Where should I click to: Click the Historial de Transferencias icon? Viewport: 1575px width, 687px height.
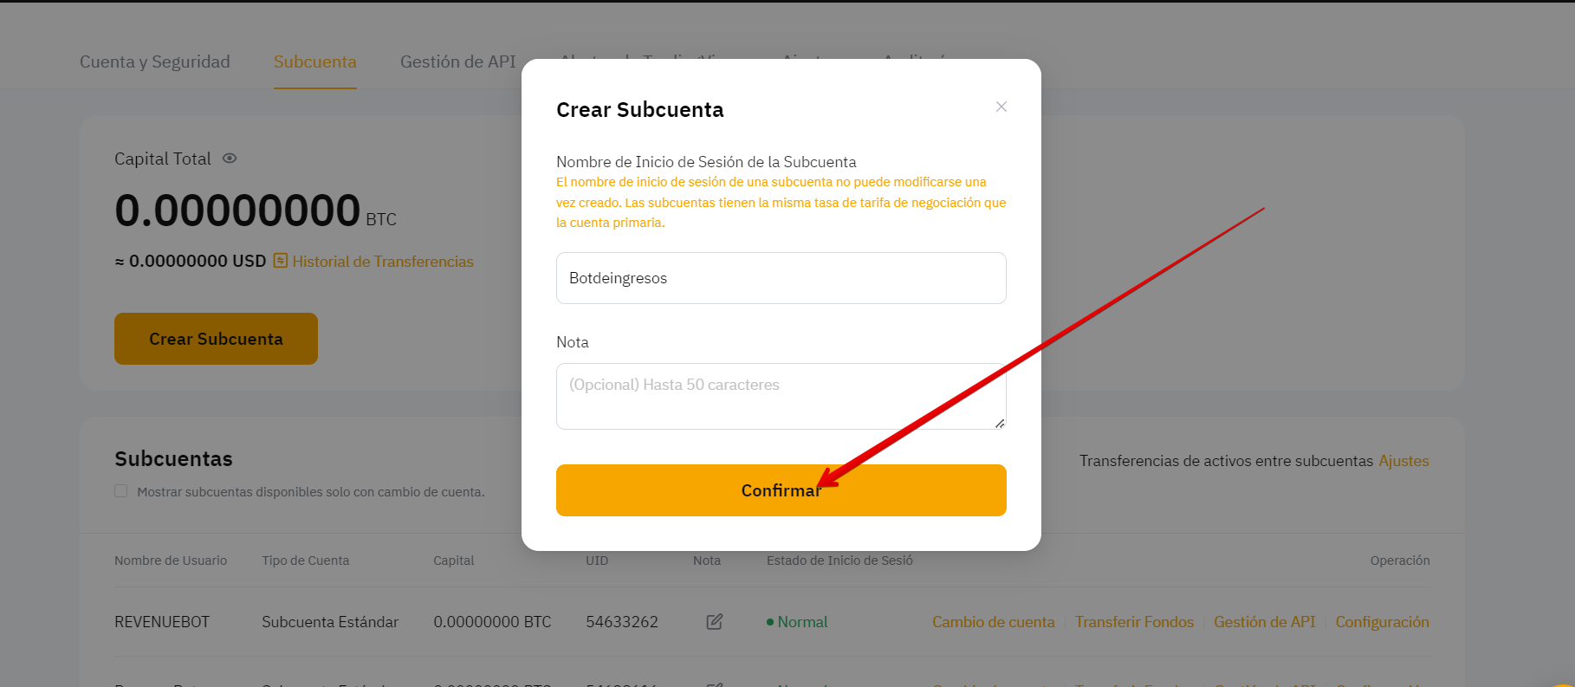coord(281,261)
